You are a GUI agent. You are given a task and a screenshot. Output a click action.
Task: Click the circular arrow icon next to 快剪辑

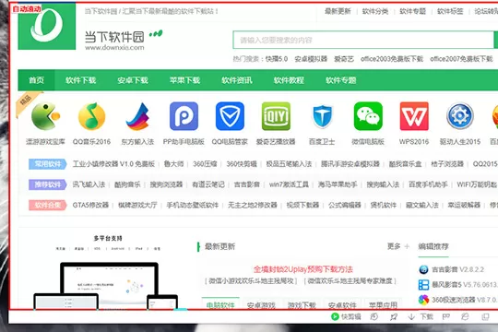374,316
